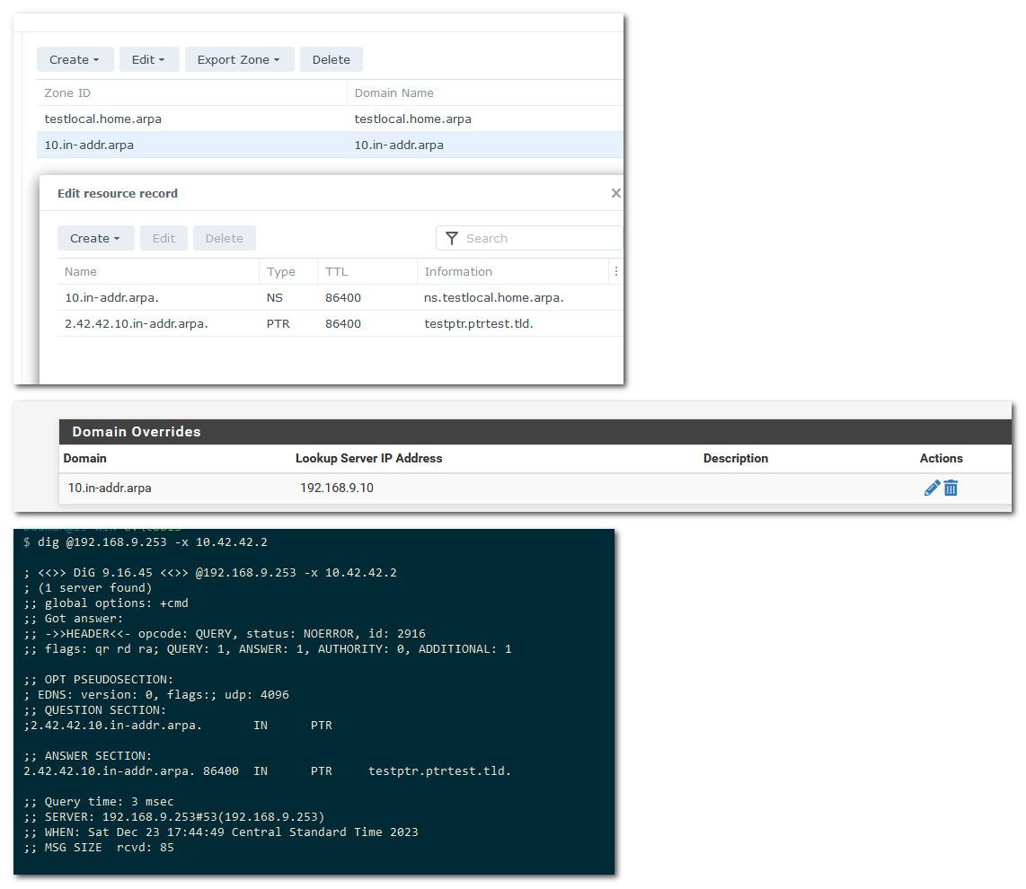Click the MSG SIZE line in terminal
1026x889 pixels.
[x=99, y=847]
